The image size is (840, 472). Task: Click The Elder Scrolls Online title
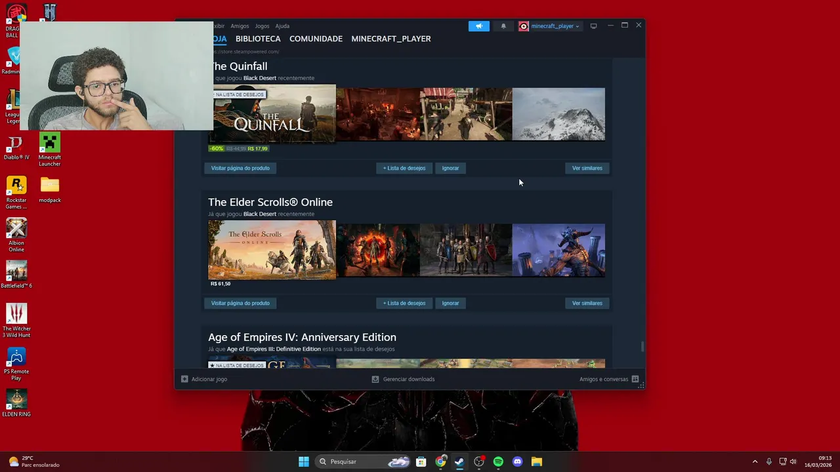(270, 202)
